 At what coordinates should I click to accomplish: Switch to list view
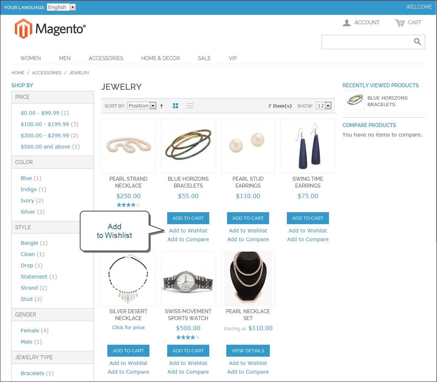tap(190, 106)
